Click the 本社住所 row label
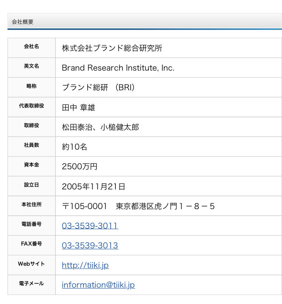Viewport: 282px width, 304px height. [31, 204]
